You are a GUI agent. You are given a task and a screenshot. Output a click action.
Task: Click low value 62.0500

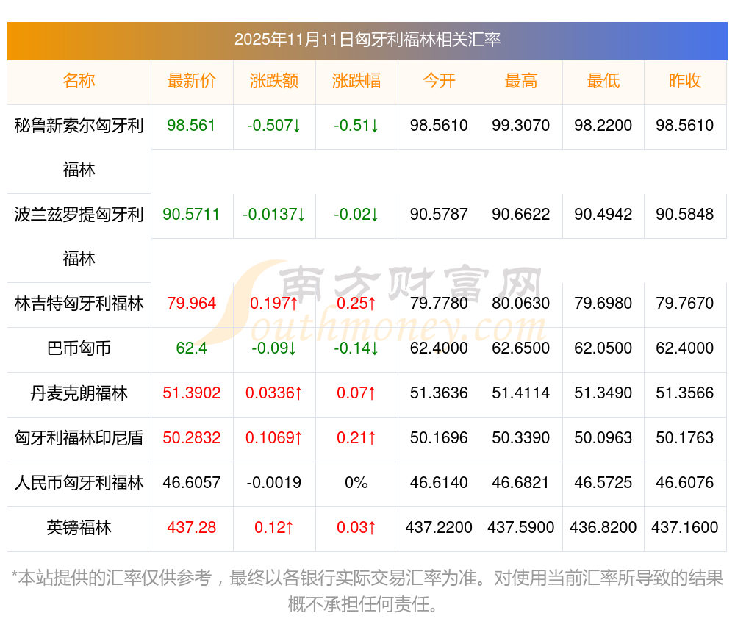(x=603, y=348)
